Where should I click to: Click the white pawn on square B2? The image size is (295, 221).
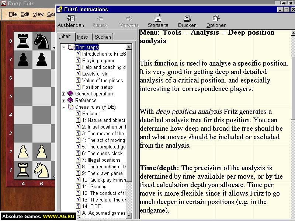(x=41, y=152)
